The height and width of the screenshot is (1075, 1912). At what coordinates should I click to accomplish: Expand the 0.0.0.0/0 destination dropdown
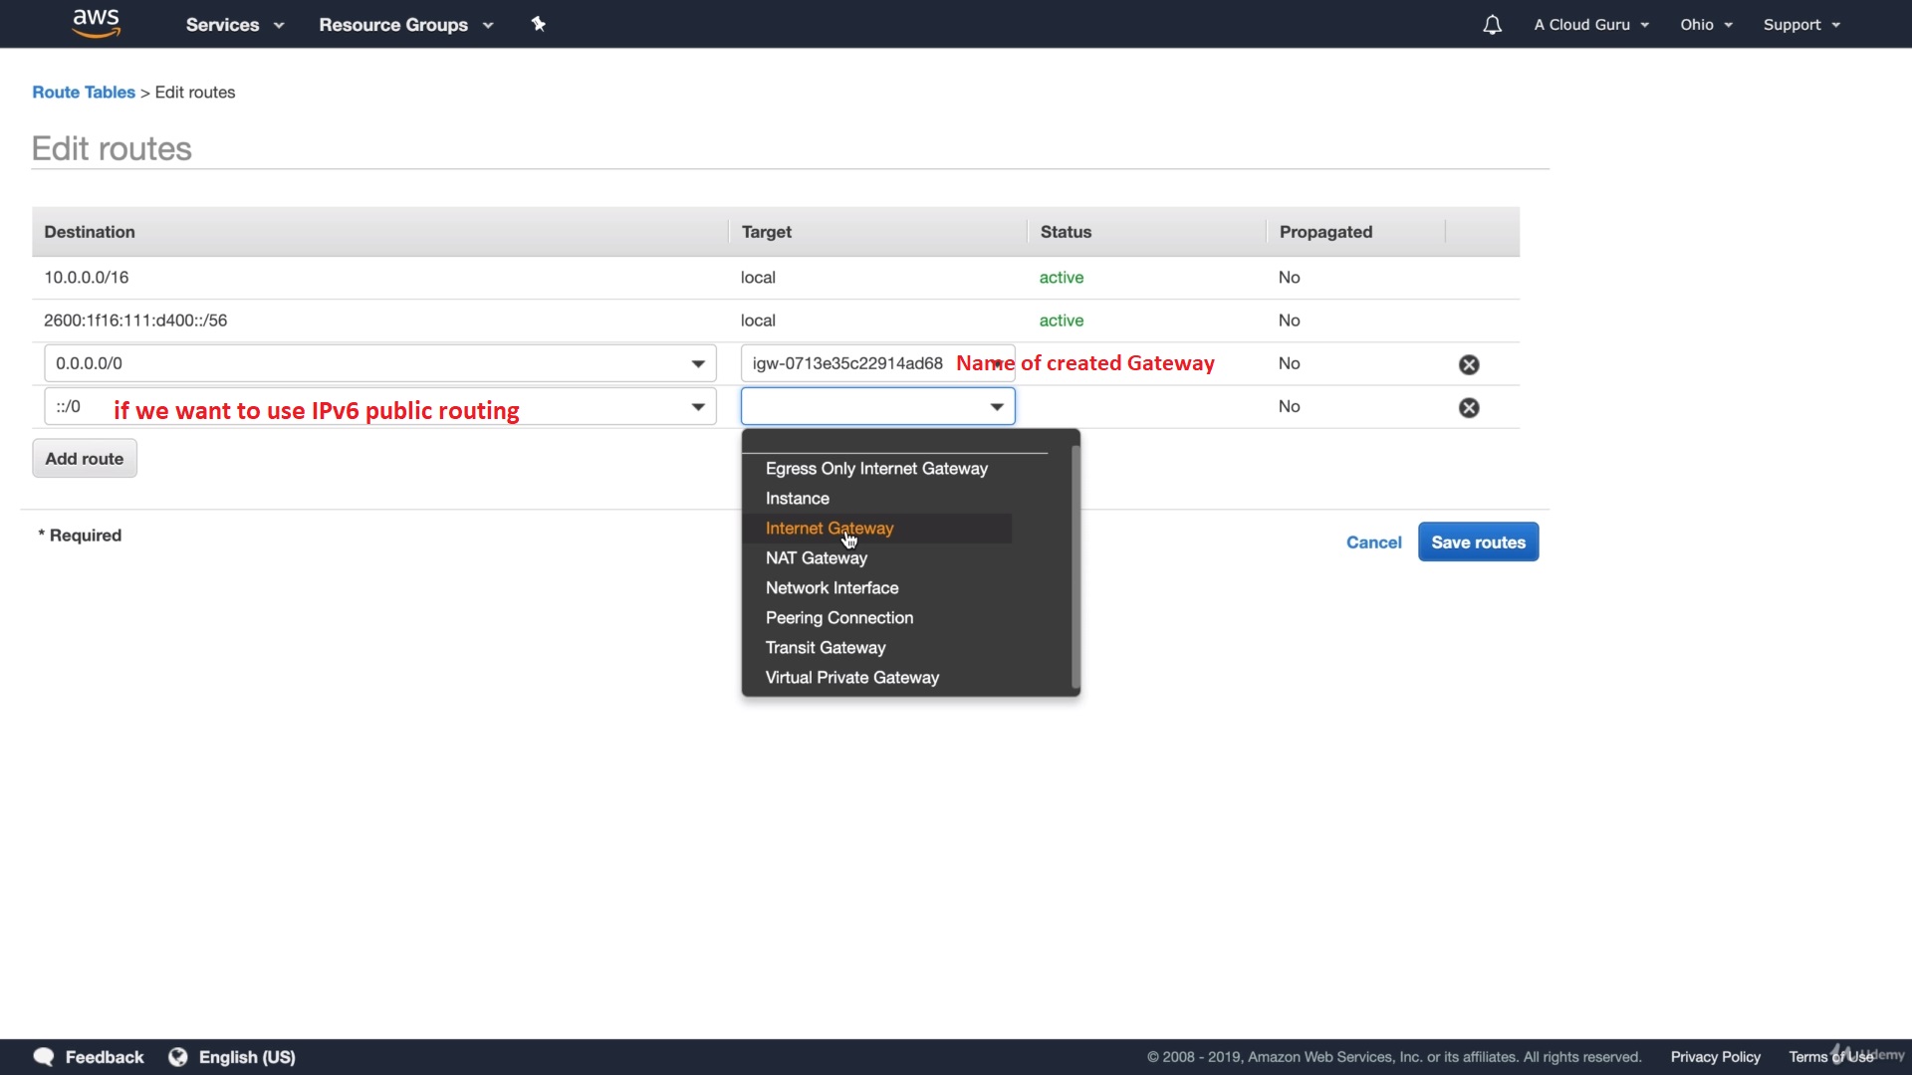(698, 364)
